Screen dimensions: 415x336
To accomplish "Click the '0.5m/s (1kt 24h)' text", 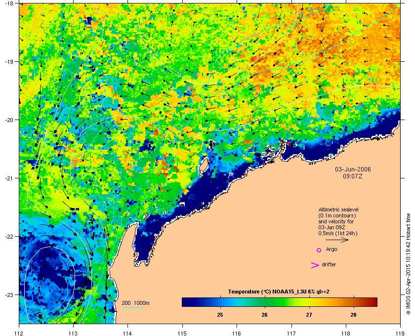I will pyautogui.click(x=338, y=234).
